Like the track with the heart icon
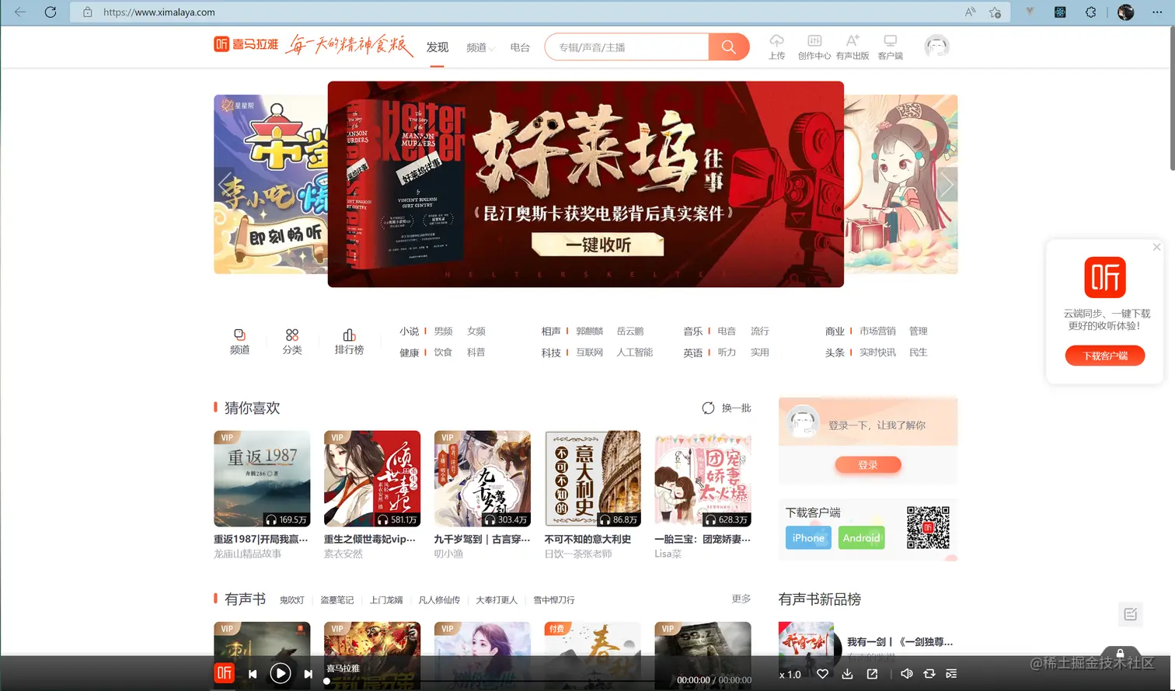 [822, 674]
